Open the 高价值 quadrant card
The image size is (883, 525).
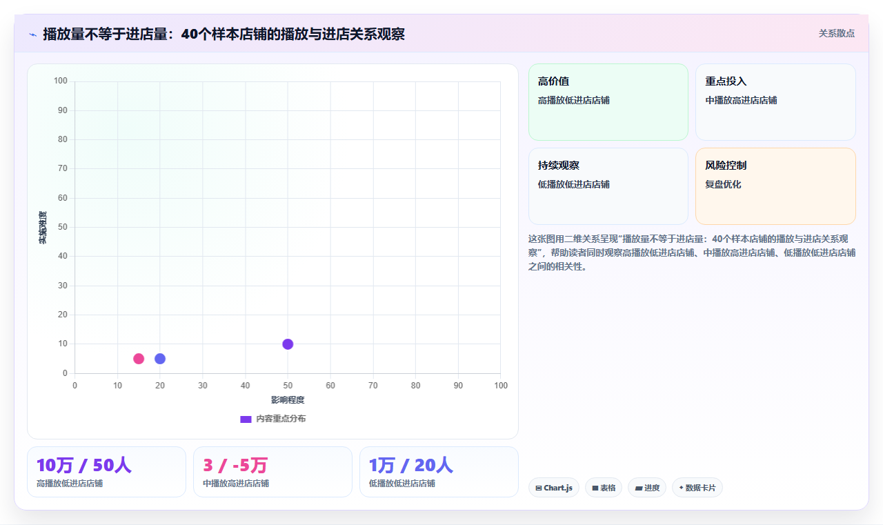(608, 102)
